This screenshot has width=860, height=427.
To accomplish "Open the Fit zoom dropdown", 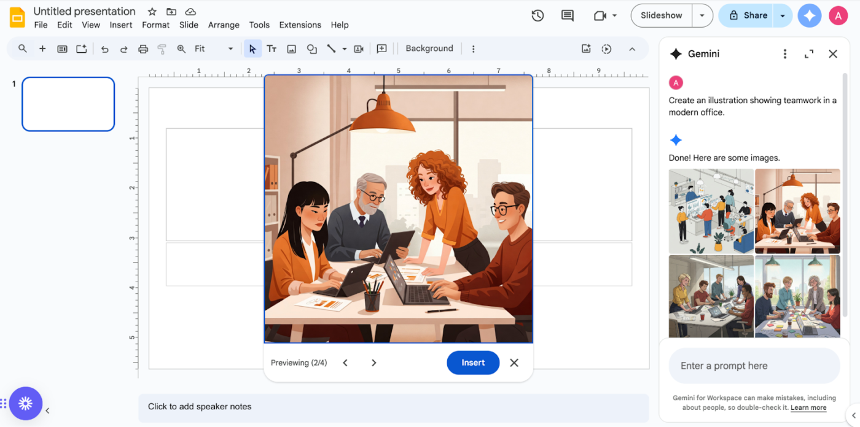I will click(x=213, y=49).
